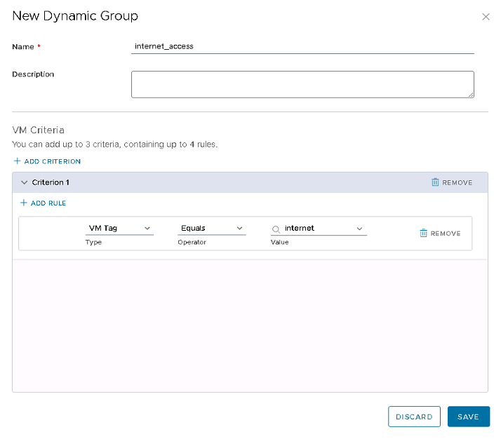Discard the new dynamic group
Screen dimensions: 501x439
click(414, 417)
